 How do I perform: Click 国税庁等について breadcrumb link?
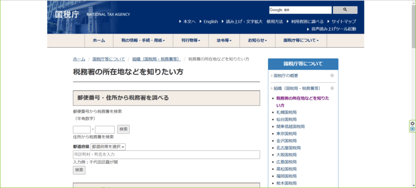coord(108,59)
